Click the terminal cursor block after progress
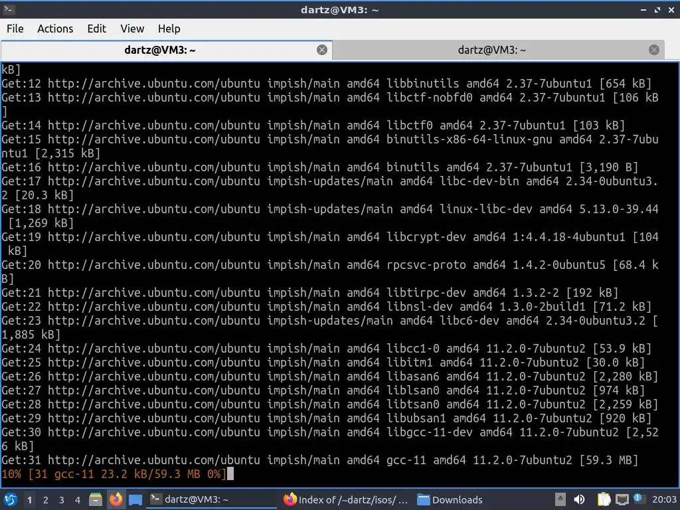 (230, 473)
